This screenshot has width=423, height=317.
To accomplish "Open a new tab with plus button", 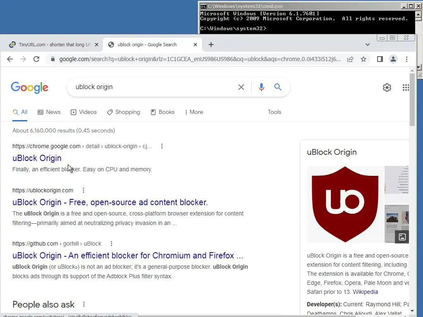I will (x=211, y=45).
